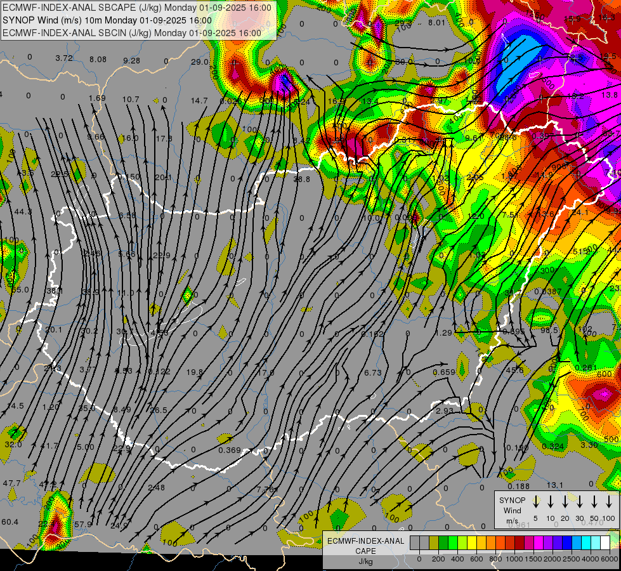Click the 'J/kg' unit label in legend
The height and width of the screenshot is (571, 621).
coord(365,561)
